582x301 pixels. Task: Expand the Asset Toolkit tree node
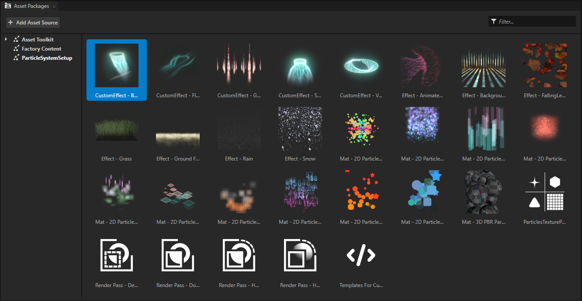(x=6, y=39)
